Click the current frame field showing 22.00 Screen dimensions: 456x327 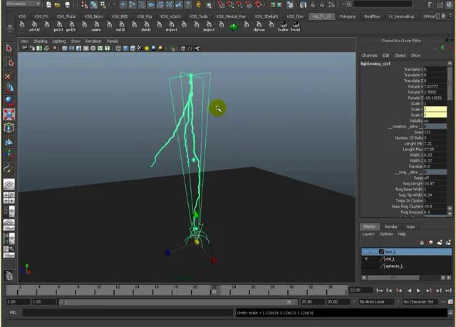point(361,290)
